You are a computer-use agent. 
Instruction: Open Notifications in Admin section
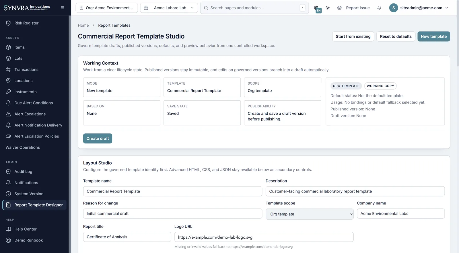[26, 183]
